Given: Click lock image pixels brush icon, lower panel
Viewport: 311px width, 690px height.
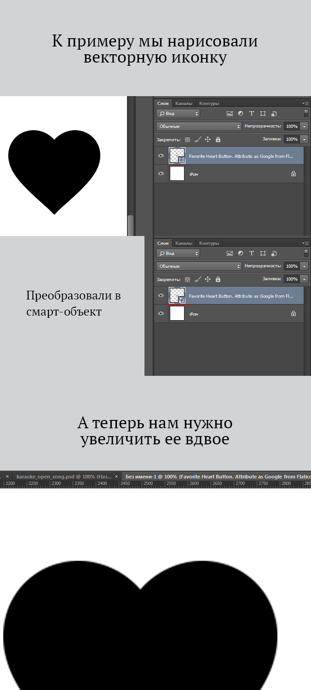Looking at the screenshot, I should pyautogui.click(x=197, y=279).
